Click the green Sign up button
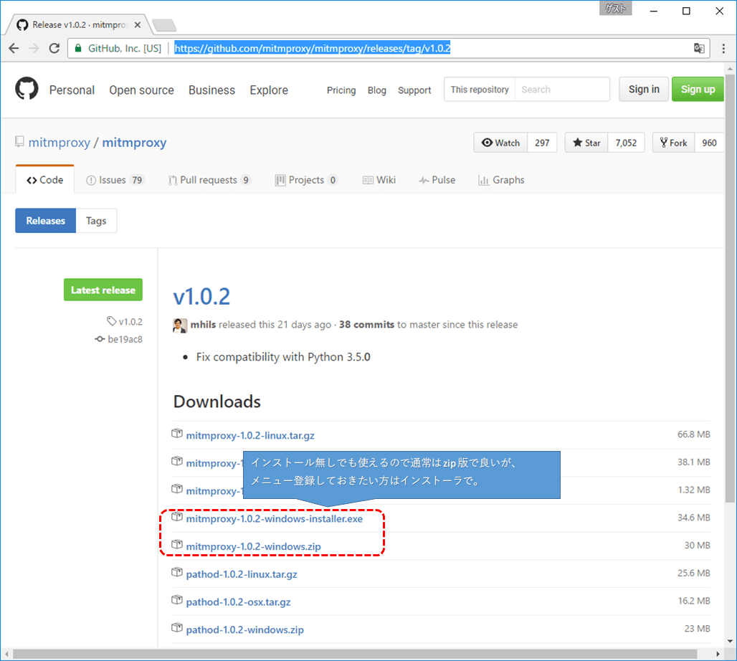 (x=698, y=90)
